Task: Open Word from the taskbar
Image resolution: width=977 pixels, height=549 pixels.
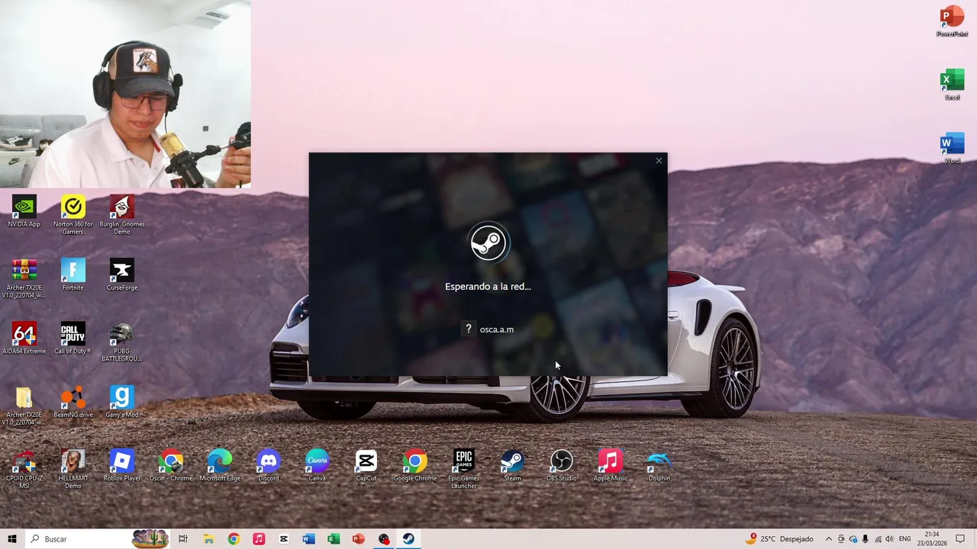Action: pyautogui.click(x=308, y=539)
